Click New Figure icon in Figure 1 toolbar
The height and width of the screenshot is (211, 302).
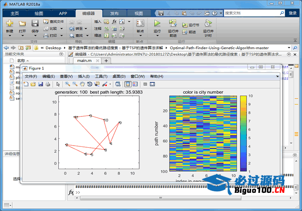click(26, 84)
